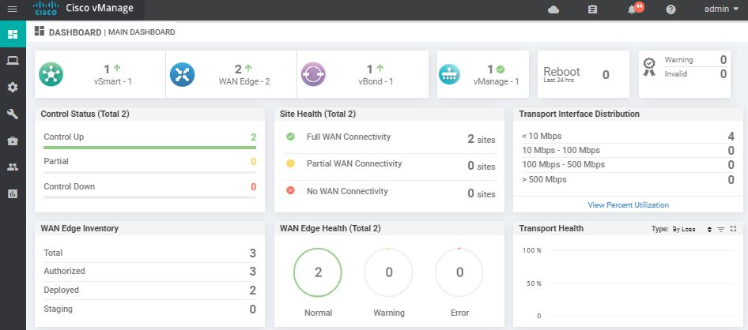Click the < 10 Mbps row count 4

[x=731, y=137]
